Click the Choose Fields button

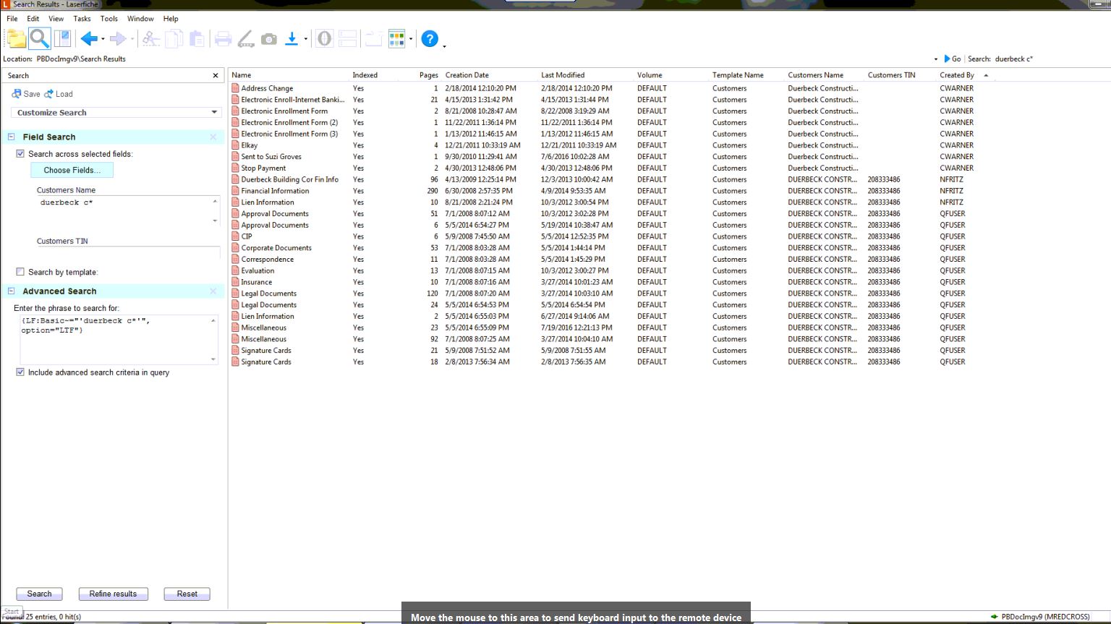(x=72, y=170)
